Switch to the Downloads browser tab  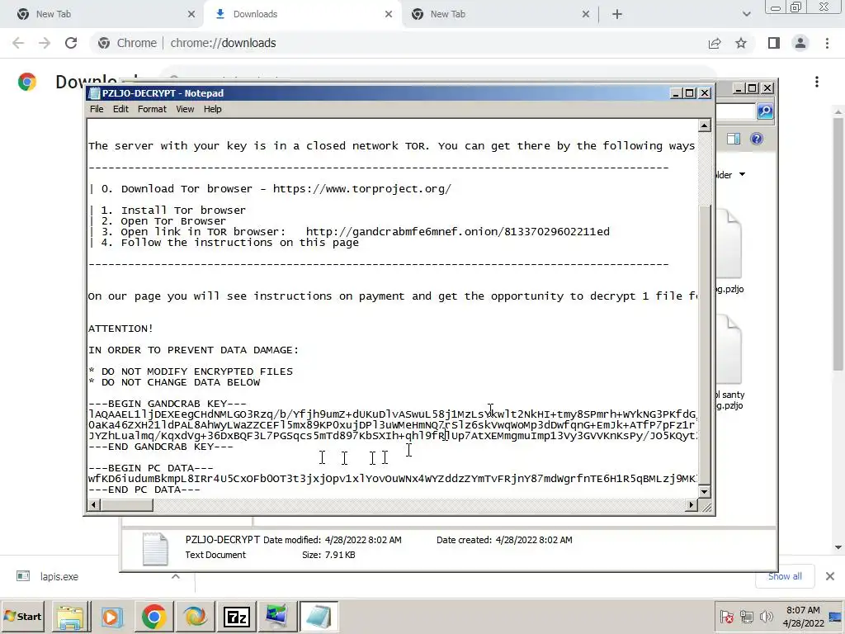(x=303, y=15)
